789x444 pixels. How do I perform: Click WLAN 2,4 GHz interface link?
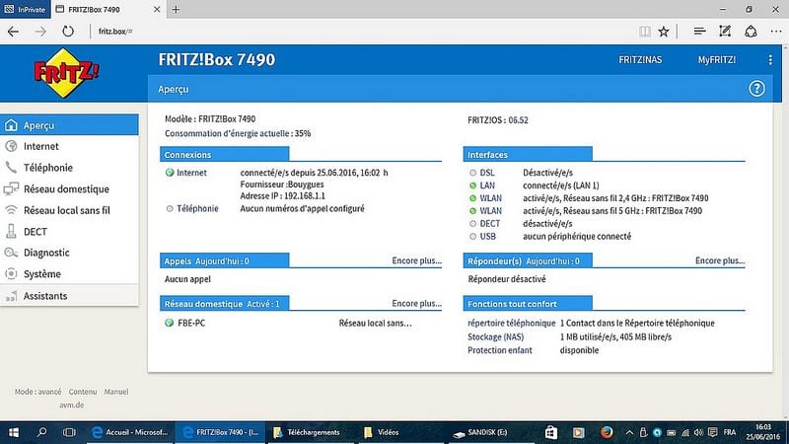tap(490, 198)
